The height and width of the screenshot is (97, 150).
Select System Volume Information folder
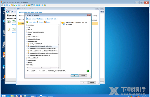pyautogui.click(x=36, y=32)
